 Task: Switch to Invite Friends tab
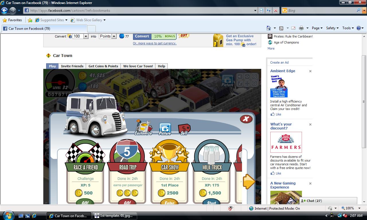(x=72, y=66)
